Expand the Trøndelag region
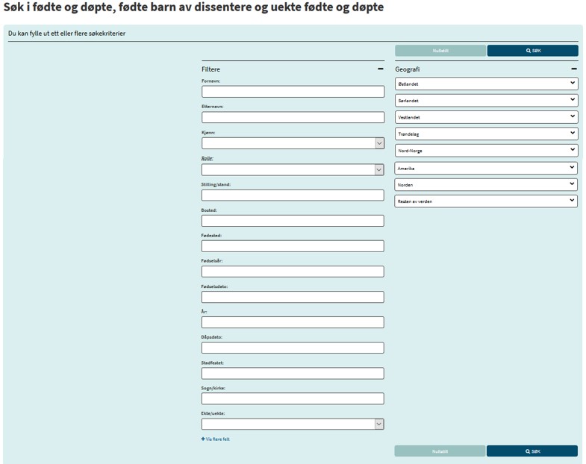 [486, 134]
